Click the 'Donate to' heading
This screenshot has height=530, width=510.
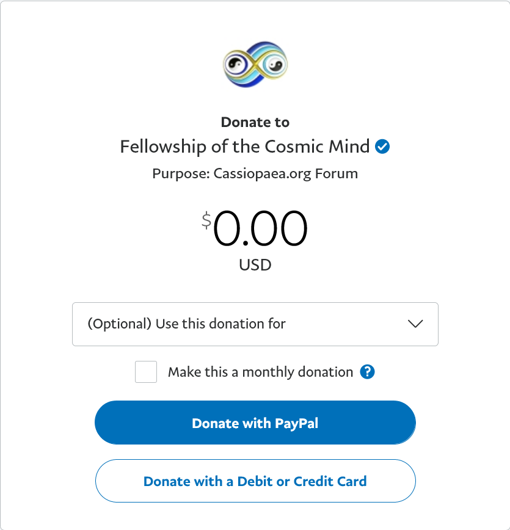tap(255, 122)
